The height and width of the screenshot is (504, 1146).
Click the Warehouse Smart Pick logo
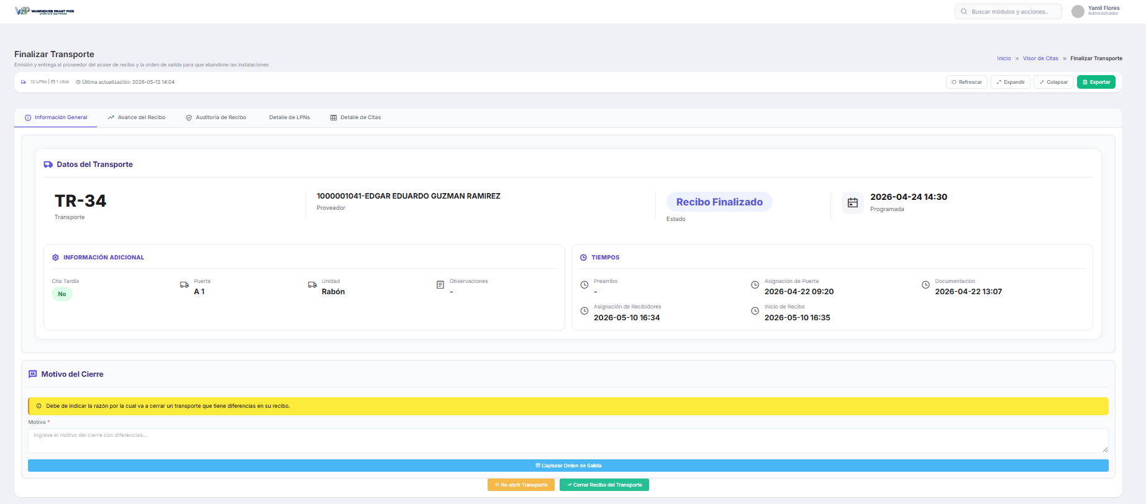pyautogui.click(x=45, y=11)
